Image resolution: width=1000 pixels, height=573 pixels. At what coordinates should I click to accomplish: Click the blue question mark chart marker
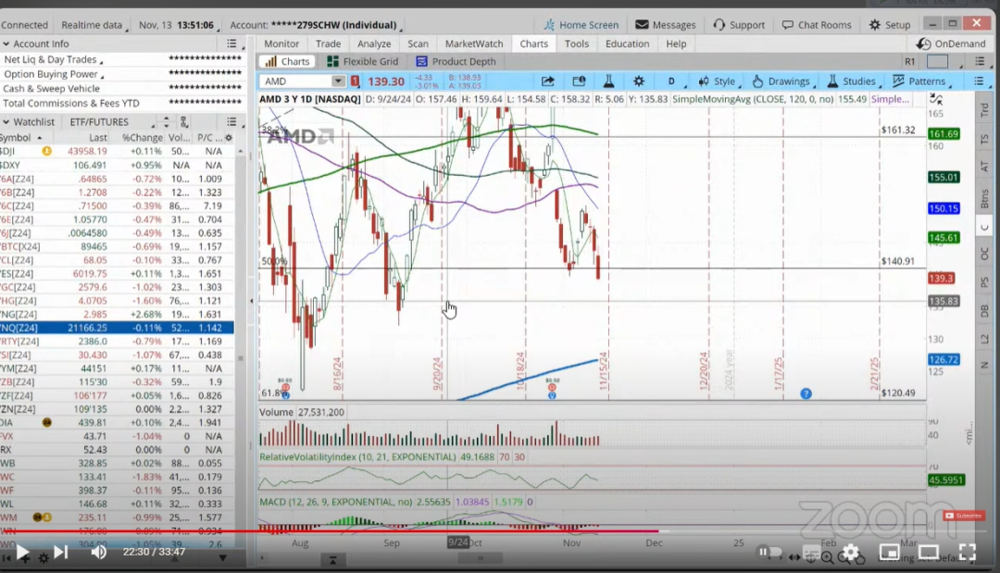coord(806,394)
